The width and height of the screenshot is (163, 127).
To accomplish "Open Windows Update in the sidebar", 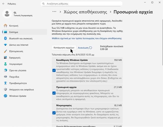I will point(18,96).
